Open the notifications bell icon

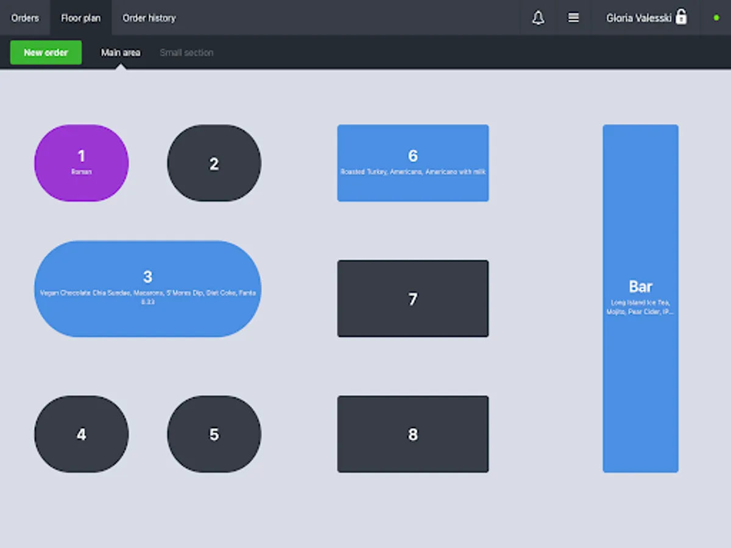pos(538,18)
